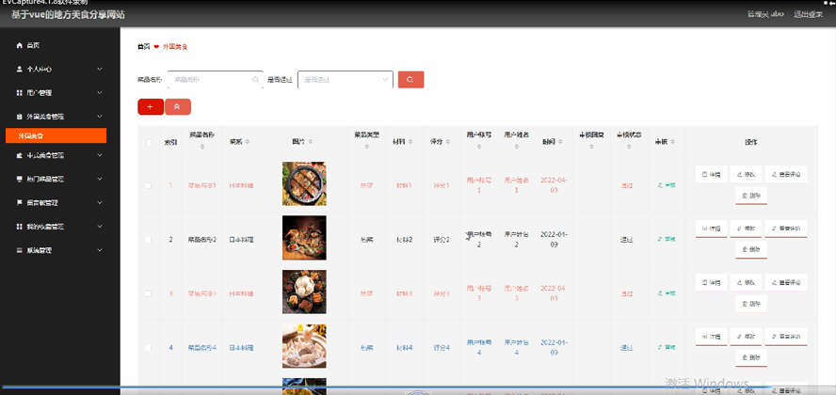
Task: Click the 首页 breadcrumb link
Action: pyautogui.click(x=143, y=47)
